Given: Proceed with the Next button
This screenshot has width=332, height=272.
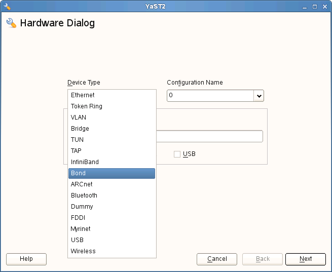Looking at the screenshot, I should click(306, 259).
